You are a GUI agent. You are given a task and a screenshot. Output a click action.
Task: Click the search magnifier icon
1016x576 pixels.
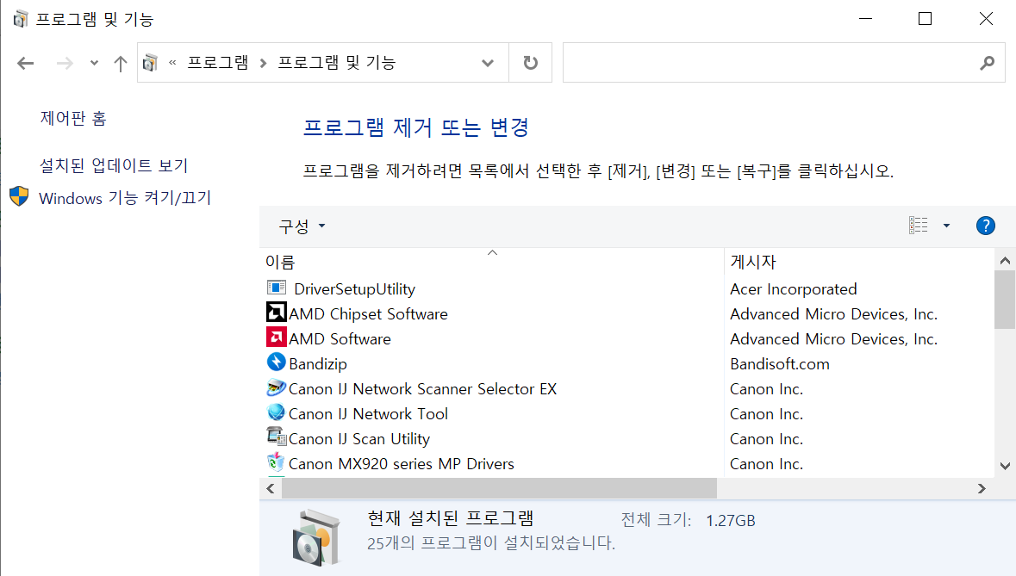[987, 63]
